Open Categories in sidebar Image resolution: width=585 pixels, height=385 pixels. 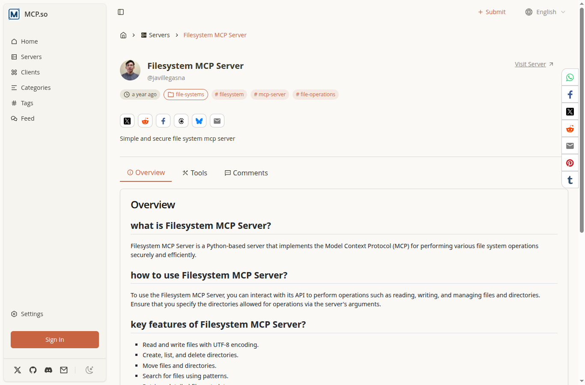click(55, 88)
